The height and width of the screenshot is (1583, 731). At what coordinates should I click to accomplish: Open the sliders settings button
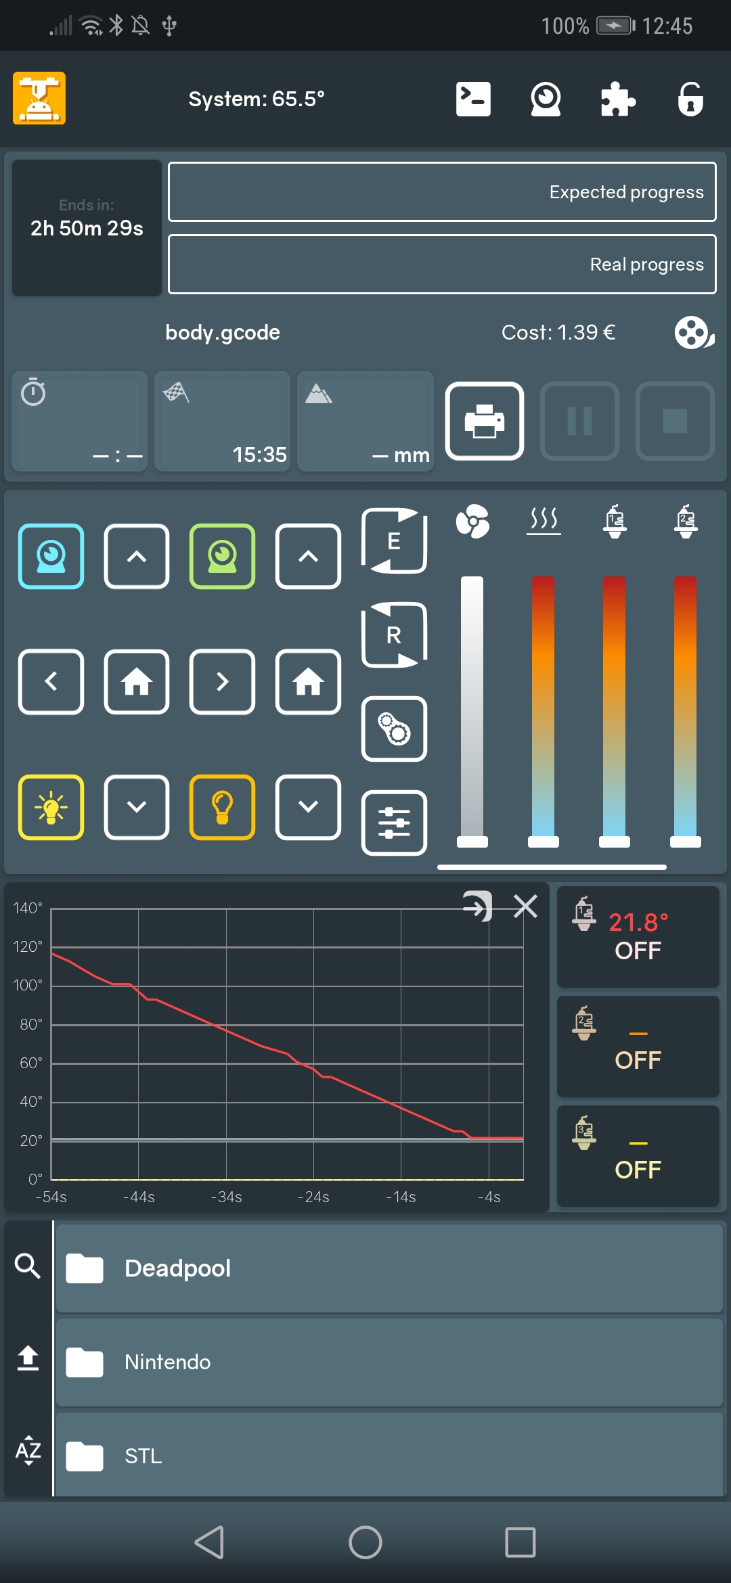click(394, 823)
